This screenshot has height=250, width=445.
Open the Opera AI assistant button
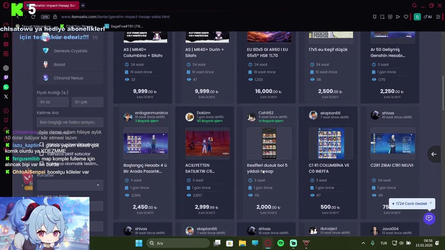tap(428, 17)
